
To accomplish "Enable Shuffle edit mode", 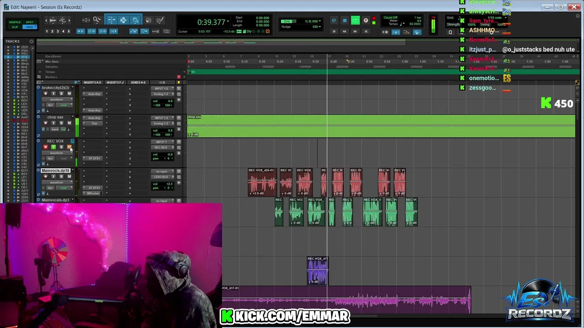I will (15, 22).
